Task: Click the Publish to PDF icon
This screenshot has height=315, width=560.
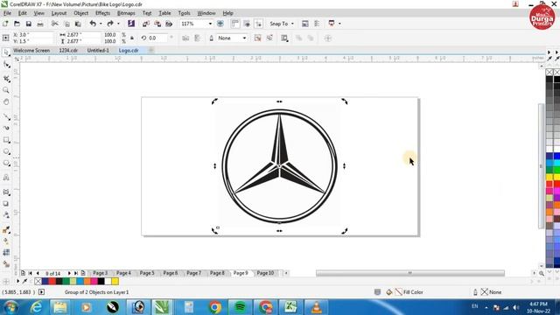Action: [x=169, y=24]
